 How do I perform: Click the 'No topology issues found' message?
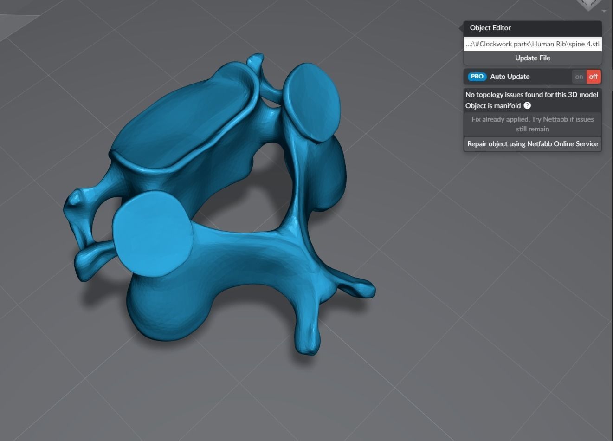532,94
